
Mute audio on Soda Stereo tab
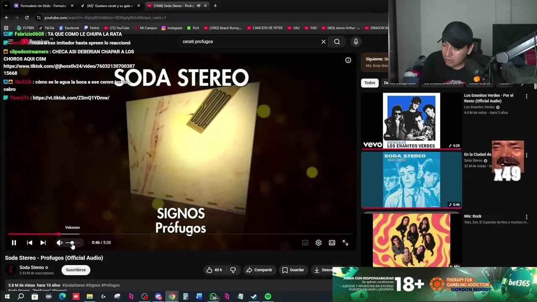pyautogui.click(x=198, y=6)
